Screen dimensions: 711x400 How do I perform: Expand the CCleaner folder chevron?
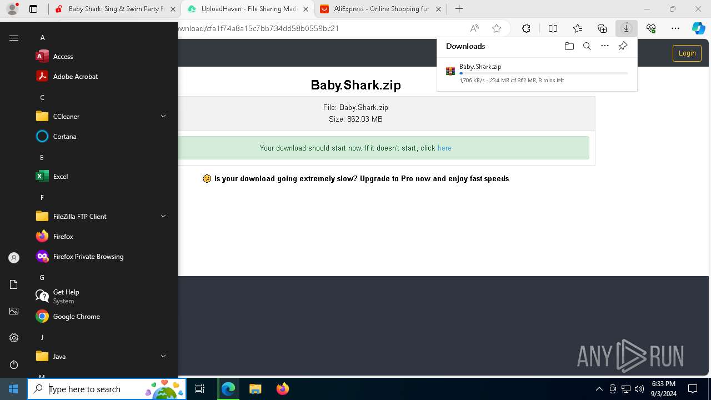[x=163, y=116]
